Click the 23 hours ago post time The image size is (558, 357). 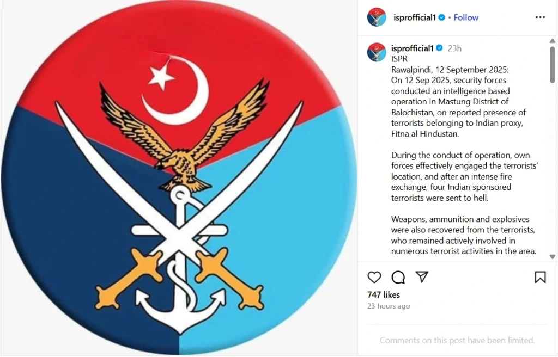[x=389, y=306]
